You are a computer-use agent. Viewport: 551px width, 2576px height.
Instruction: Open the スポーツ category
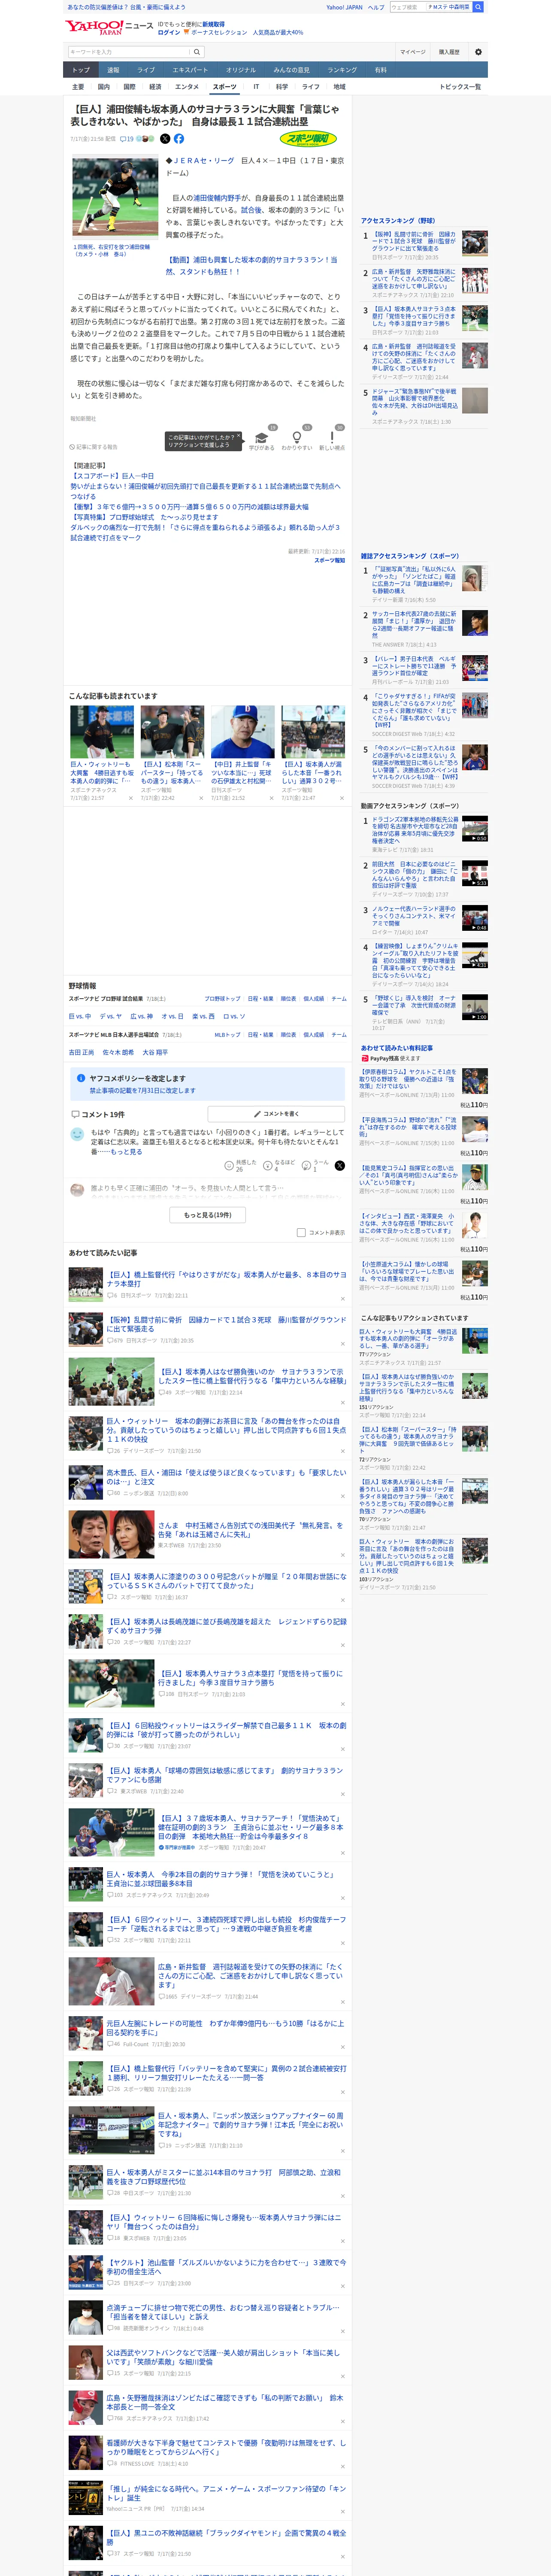pos(225,87)
